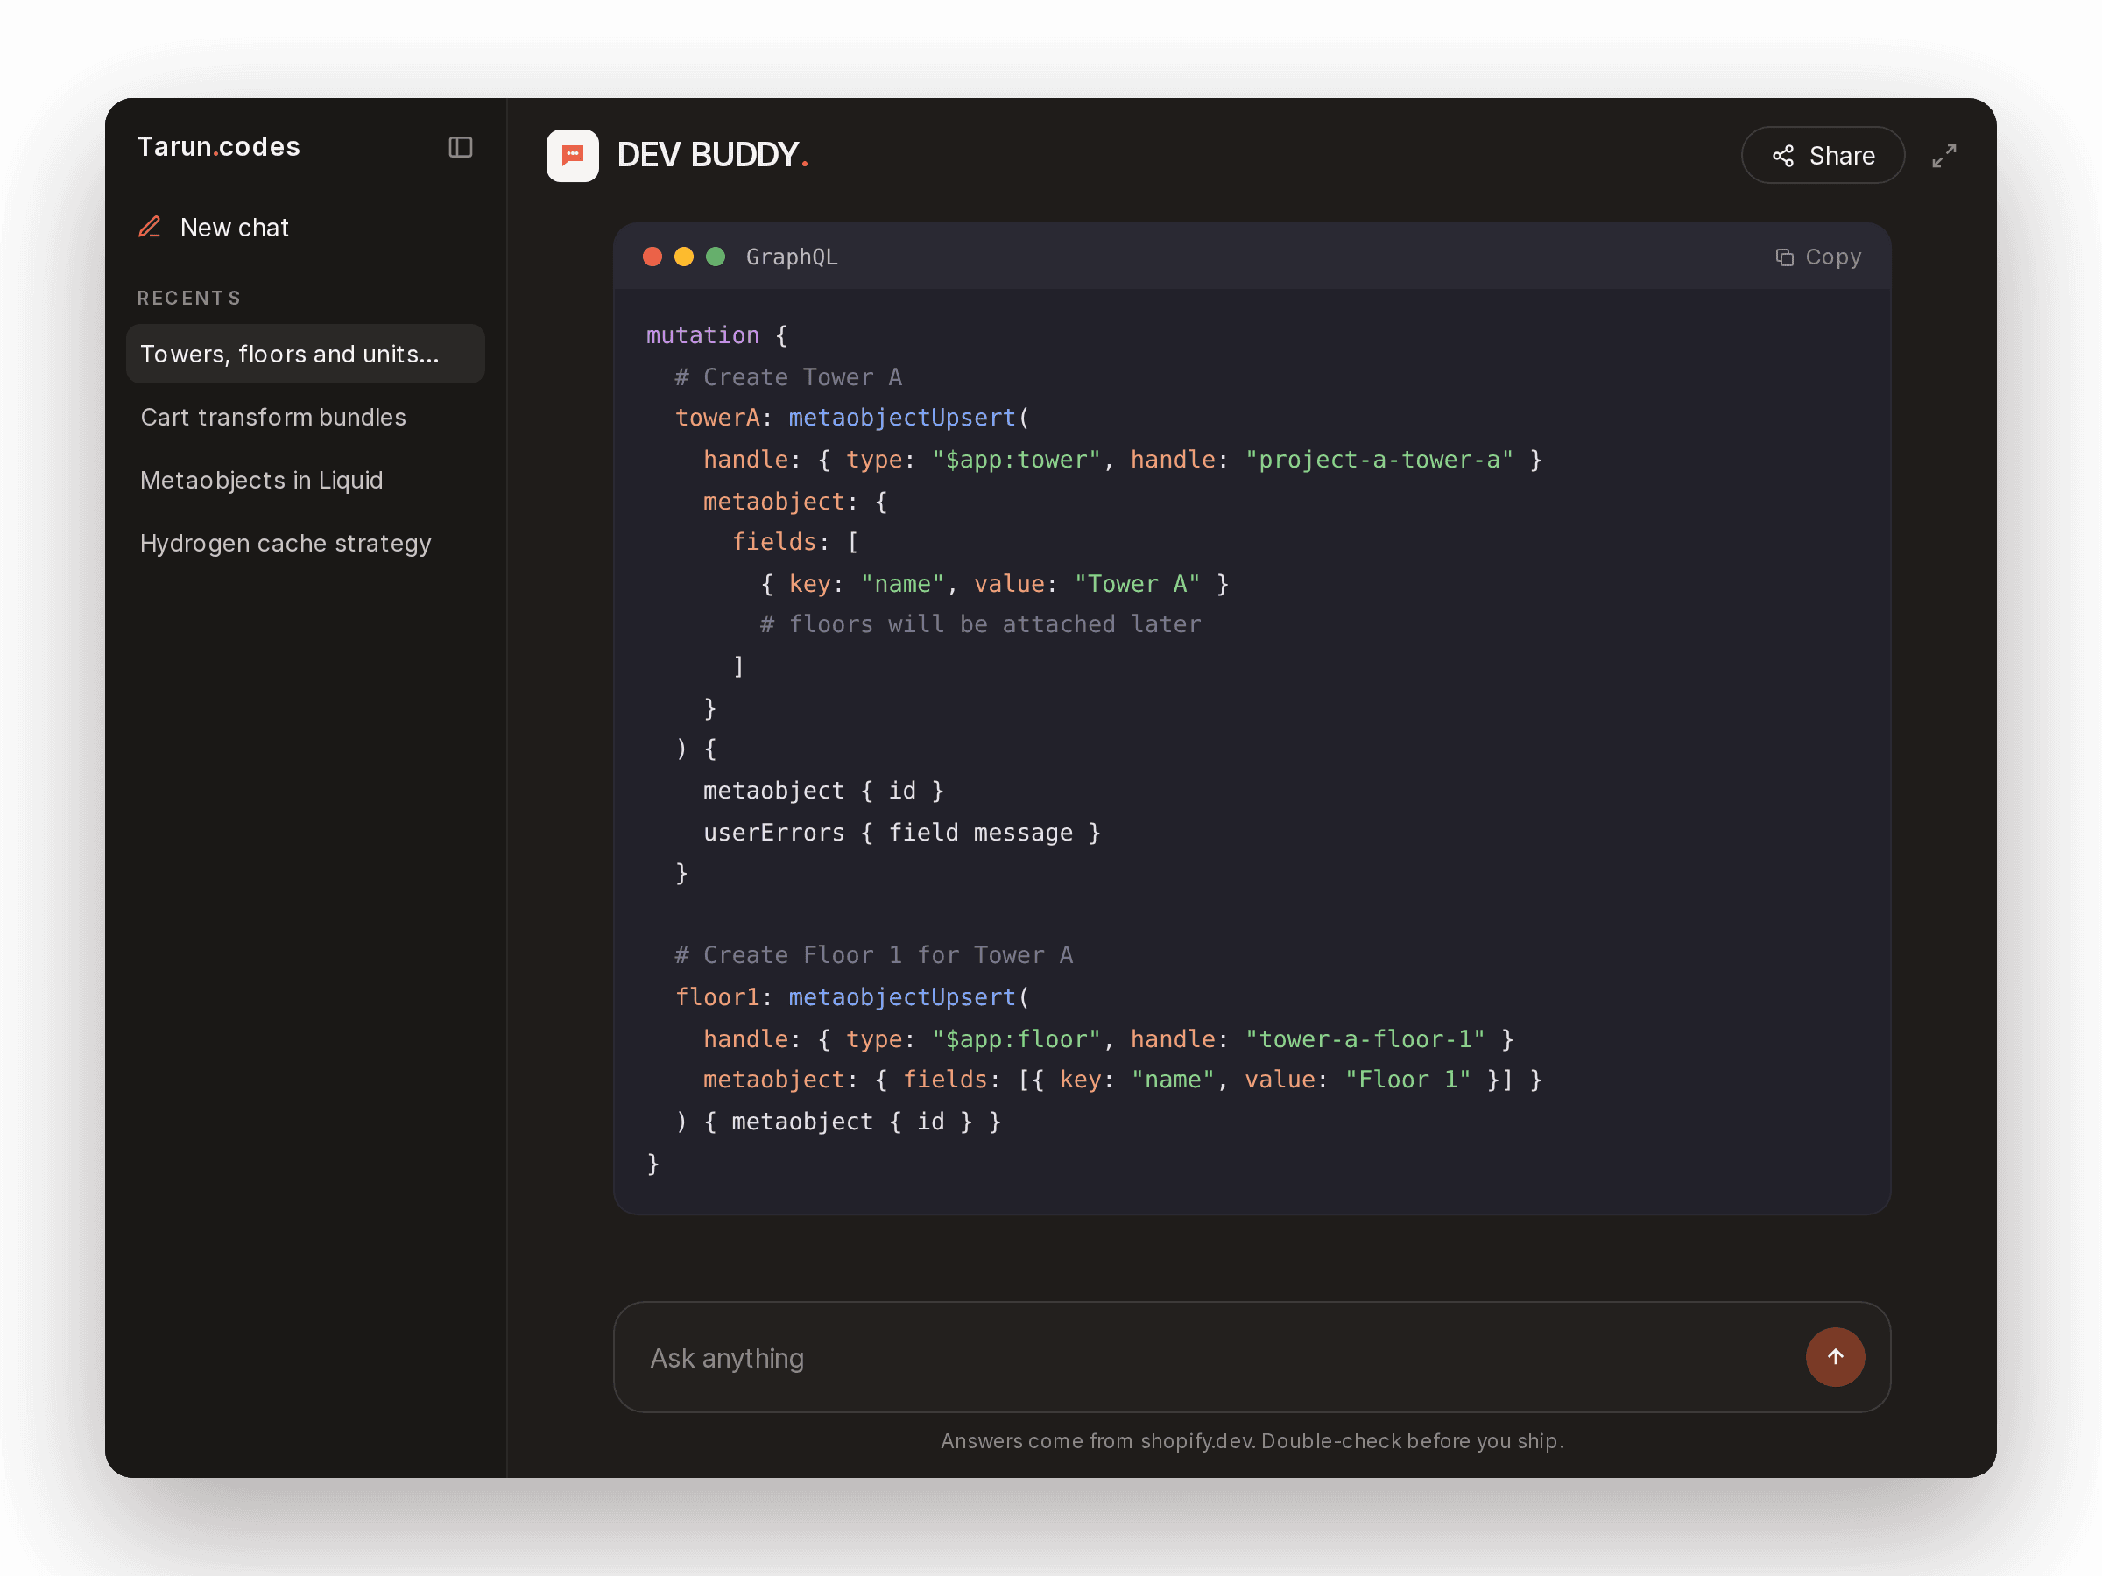The height and width of the screenshot is (1576, 2102).
Task: Click the towerA alias in code
Action: (717, 418)
